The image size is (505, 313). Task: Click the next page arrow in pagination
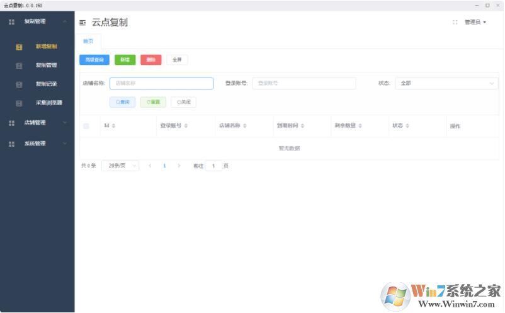point(179,166)
